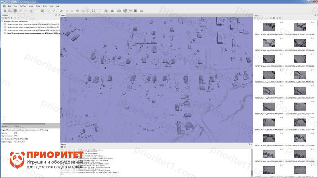Select the Move region tool
Image resolution: width=318 pixels, height=178 pixels.
pos(43,11)
